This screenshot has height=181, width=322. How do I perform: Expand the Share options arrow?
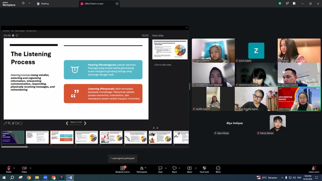pos(196,168)
